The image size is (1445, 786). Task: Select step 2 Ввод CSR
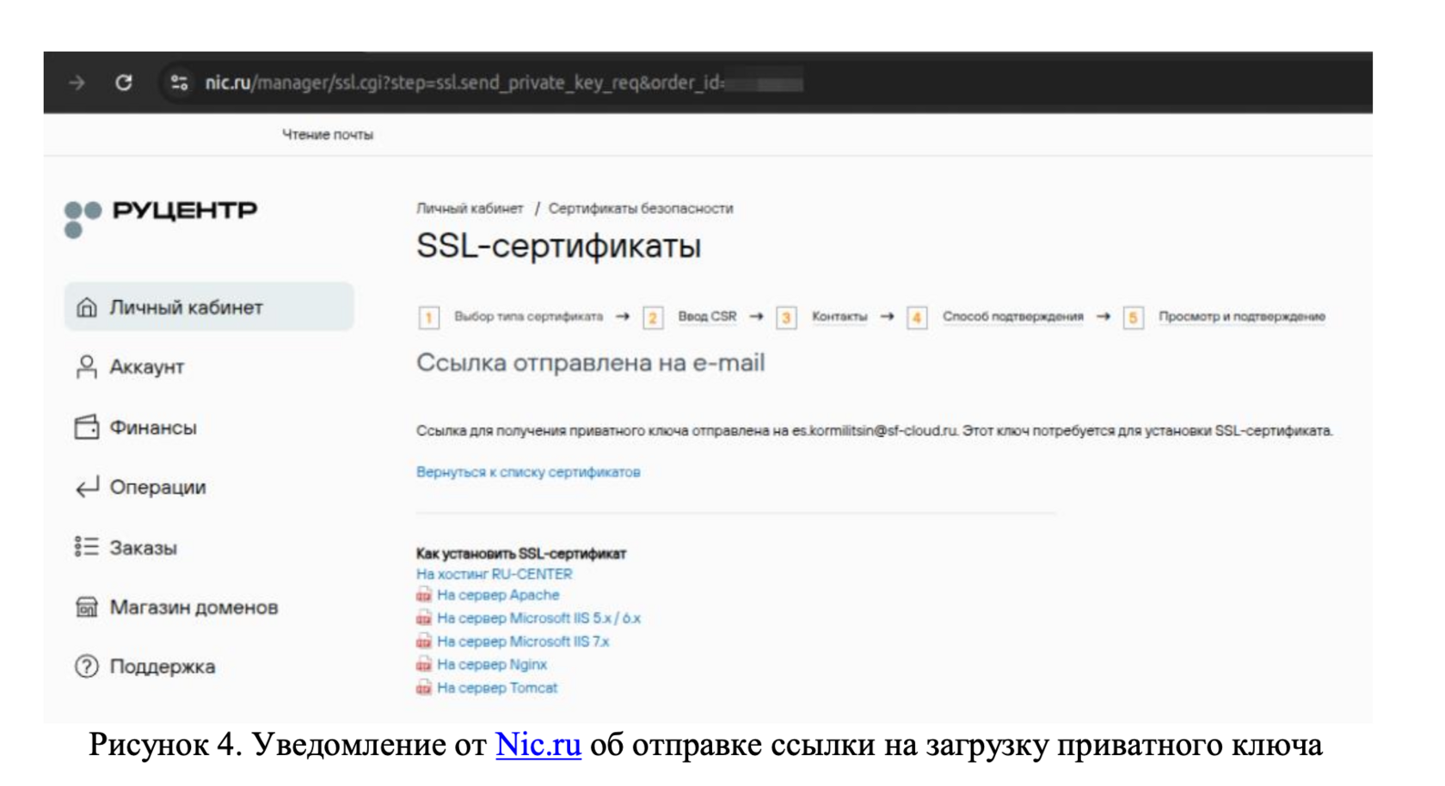click(x=691, y=317)
